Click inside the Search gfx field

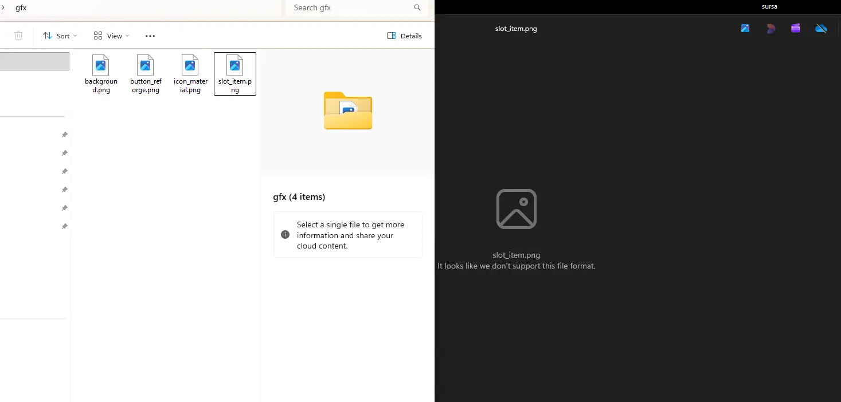tap(350, 7)
